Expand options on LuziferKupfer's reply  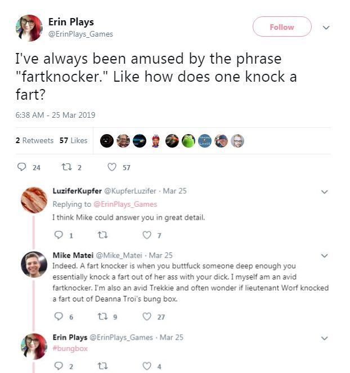click(x=324, y=192)
